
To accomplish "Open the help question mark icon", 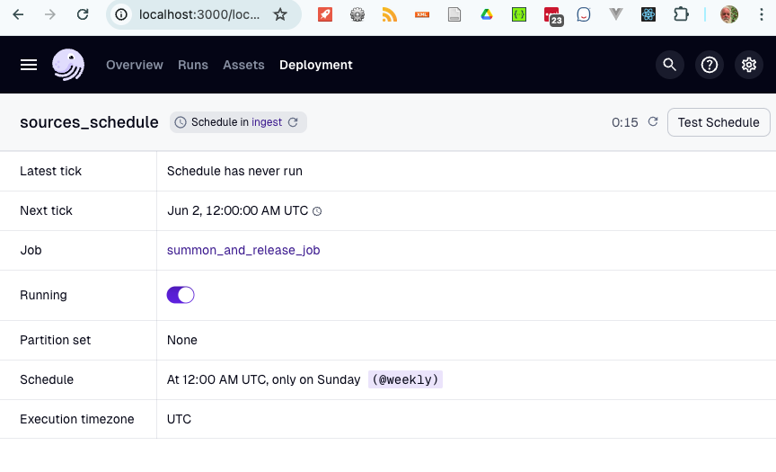I will 710,65.
